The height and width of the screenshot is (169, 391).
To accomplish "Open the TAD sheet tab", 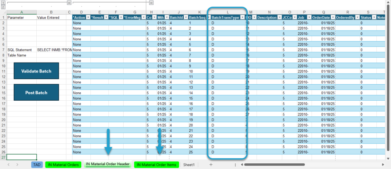I will (x=37, y=164).
